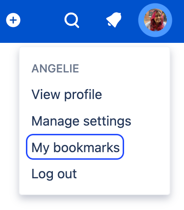Open search with the magnifying glass icon
The height and width of the screenshot is (210, 184).
72,20
